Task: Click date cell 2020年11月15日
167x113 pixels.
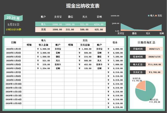Action: [14, 103]
